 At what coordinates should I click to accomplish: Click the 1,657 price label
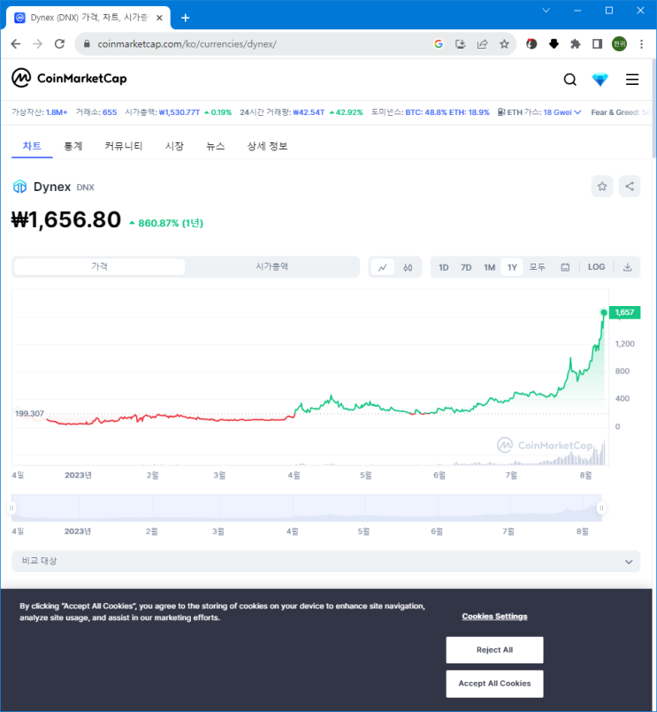pos(624,312)
